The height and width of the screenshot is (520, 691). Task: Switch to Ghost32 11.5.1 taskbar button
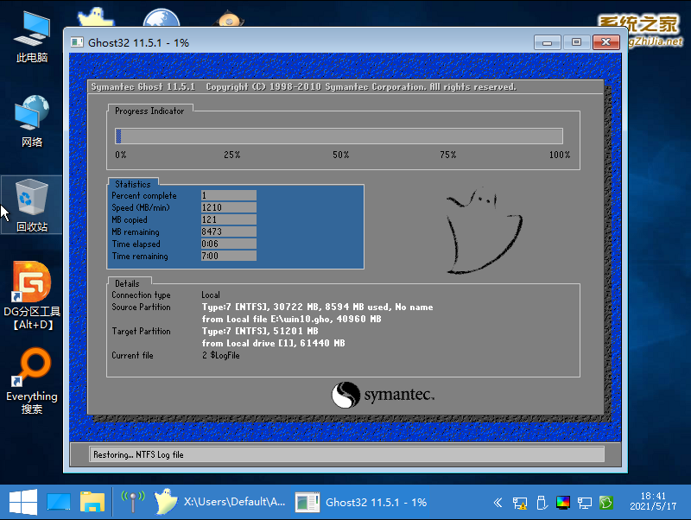click(x=363, y=502)
